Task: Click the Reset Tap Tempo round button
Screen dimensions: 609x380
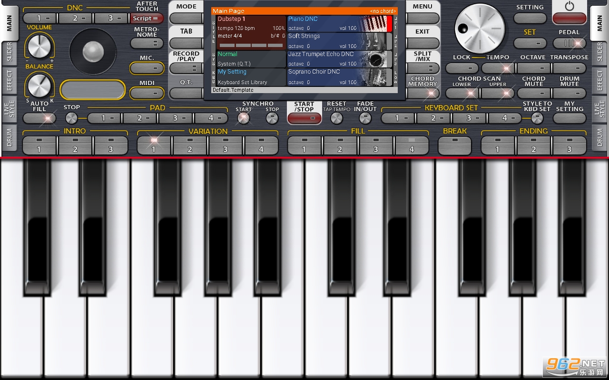Action: (x=336, y=118)
